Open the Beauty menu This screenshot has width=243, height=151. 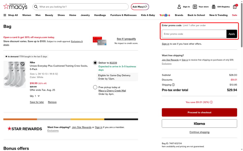(x=49, y=15)
